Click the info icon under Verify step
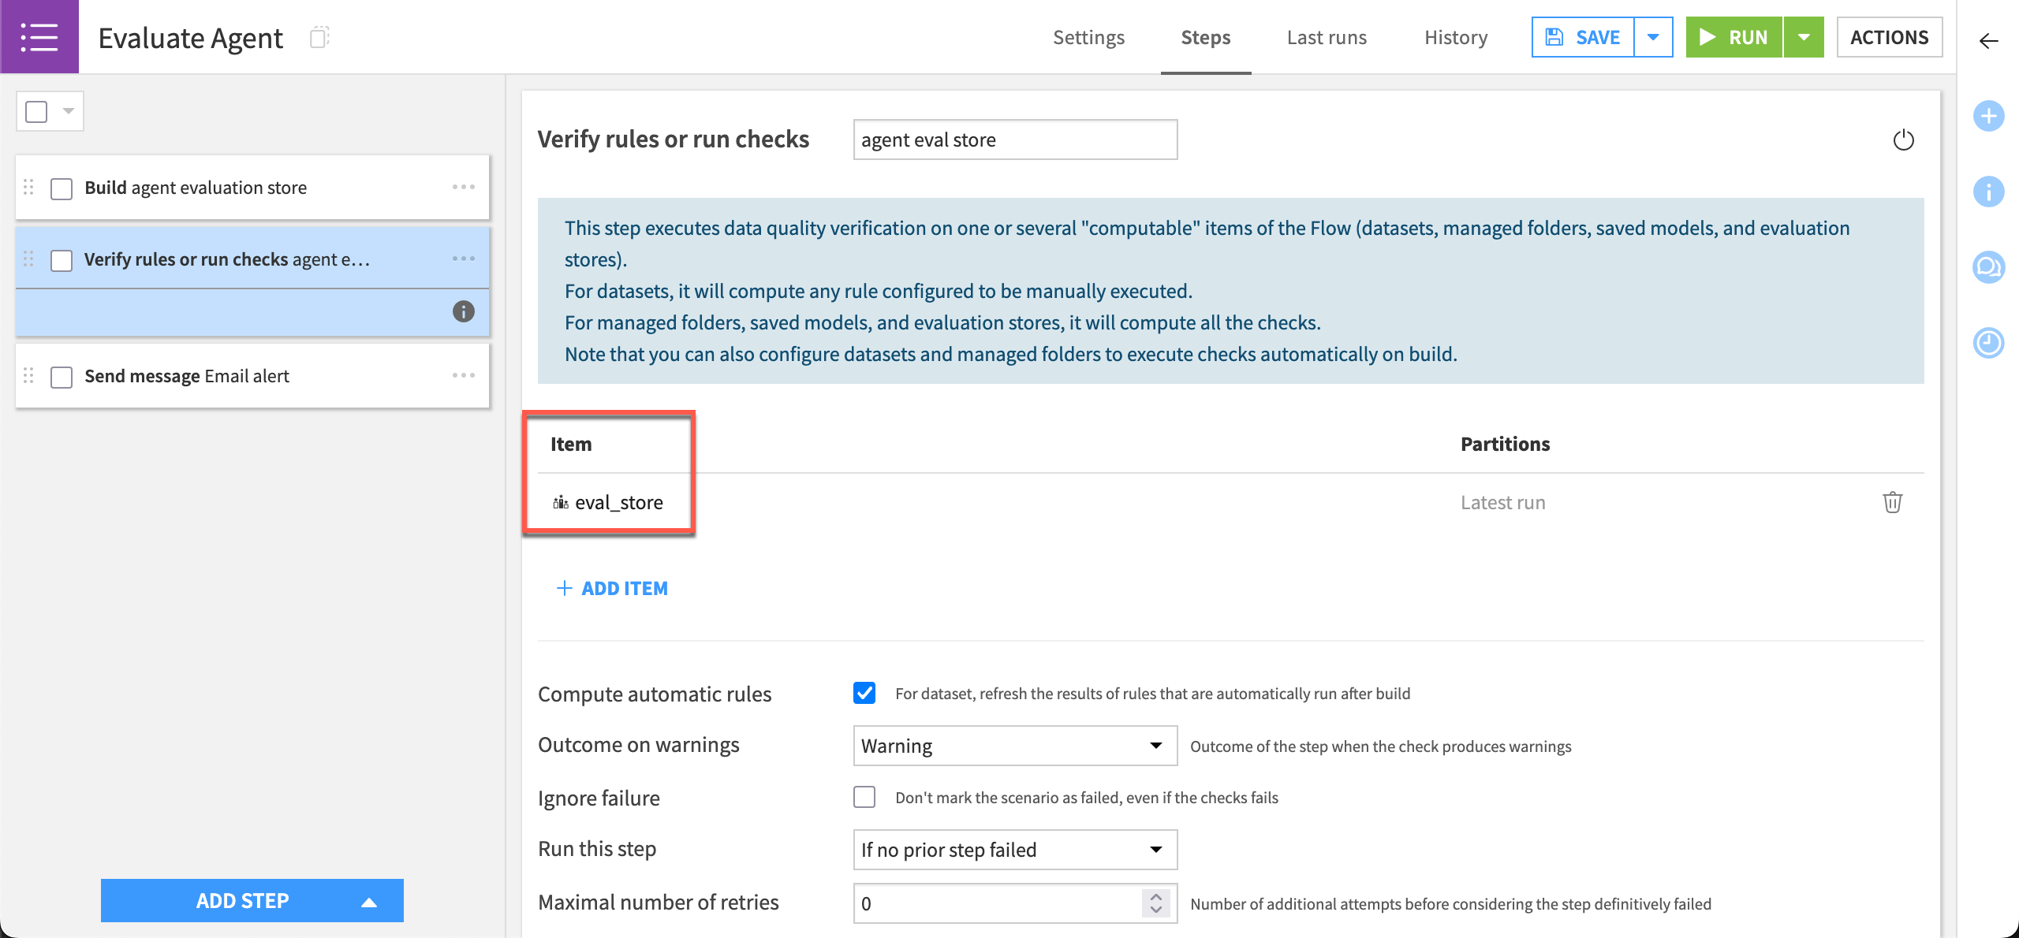 click(463, 311)
